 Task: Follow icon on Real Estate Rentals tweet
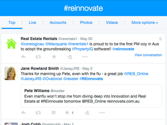(x=70, y=57)
